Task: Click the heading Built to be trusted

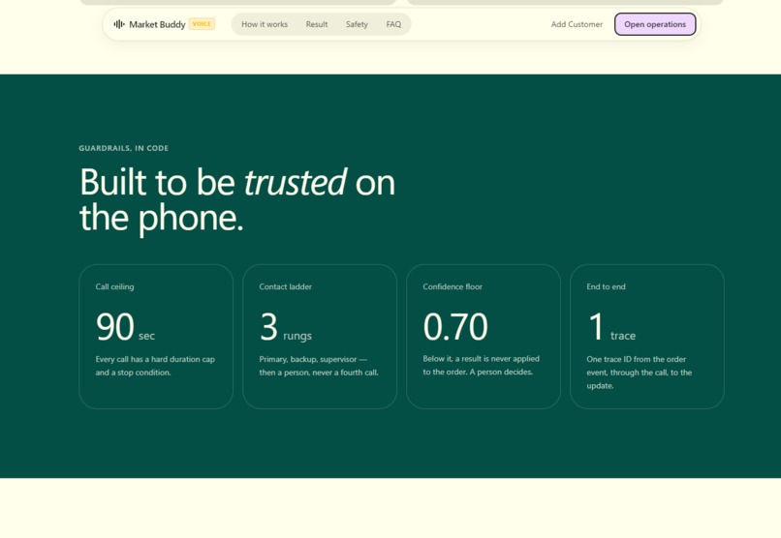Action: [x=237, y=199]
